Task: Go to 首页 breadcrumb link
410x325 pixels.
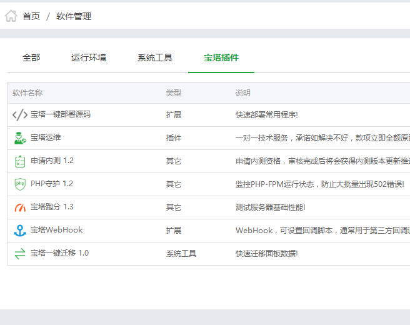Action: pyautogui.click(x=31, y=16)
